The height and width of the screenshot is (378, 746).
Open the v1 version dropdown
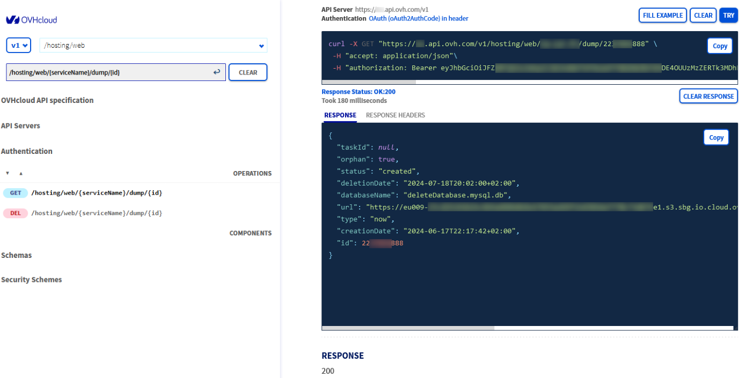coord(19,46)
